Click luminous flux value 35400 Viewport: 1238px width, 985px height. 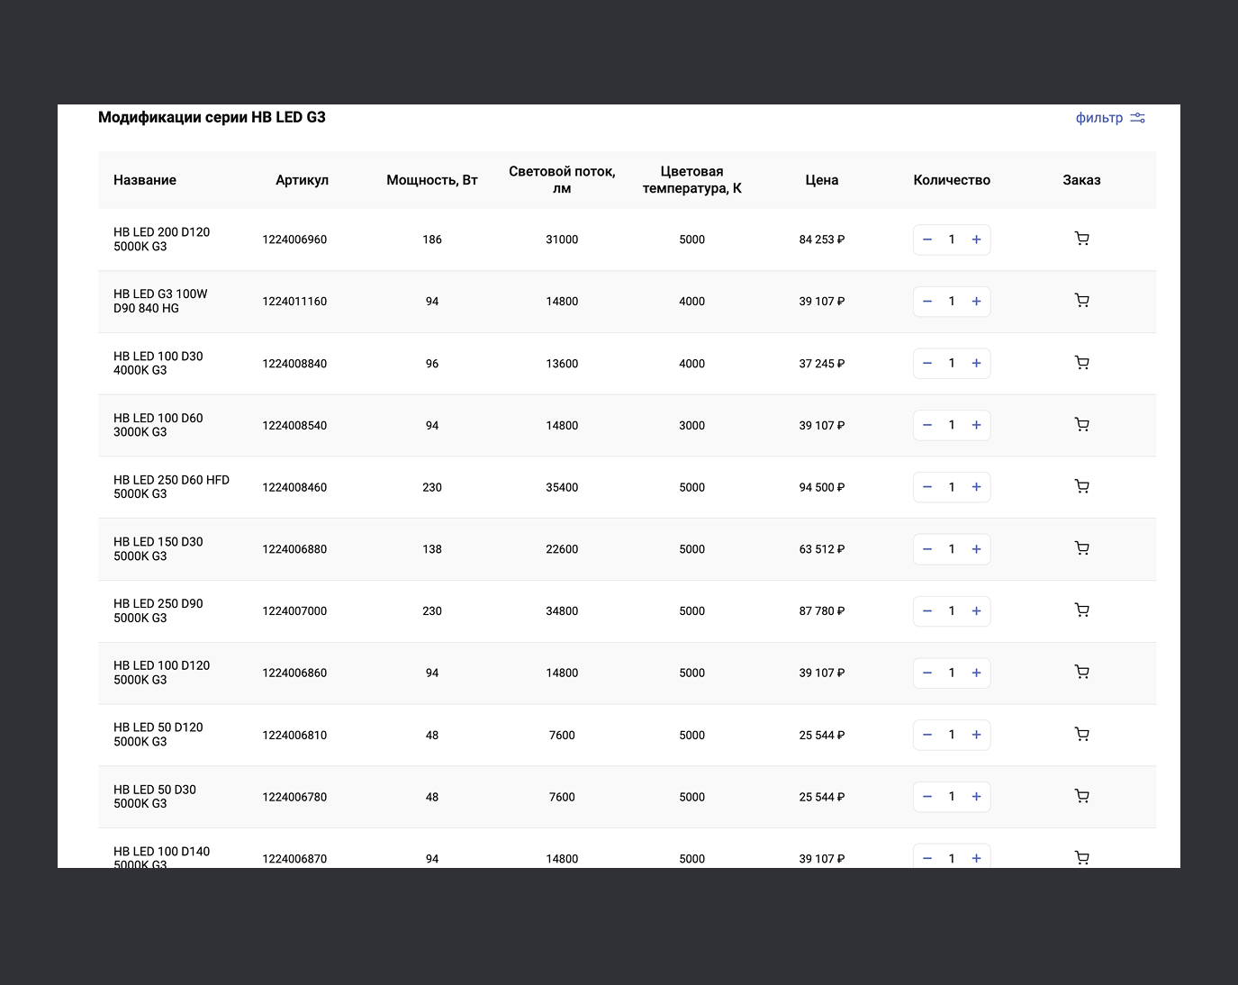(x=562, y=487)
